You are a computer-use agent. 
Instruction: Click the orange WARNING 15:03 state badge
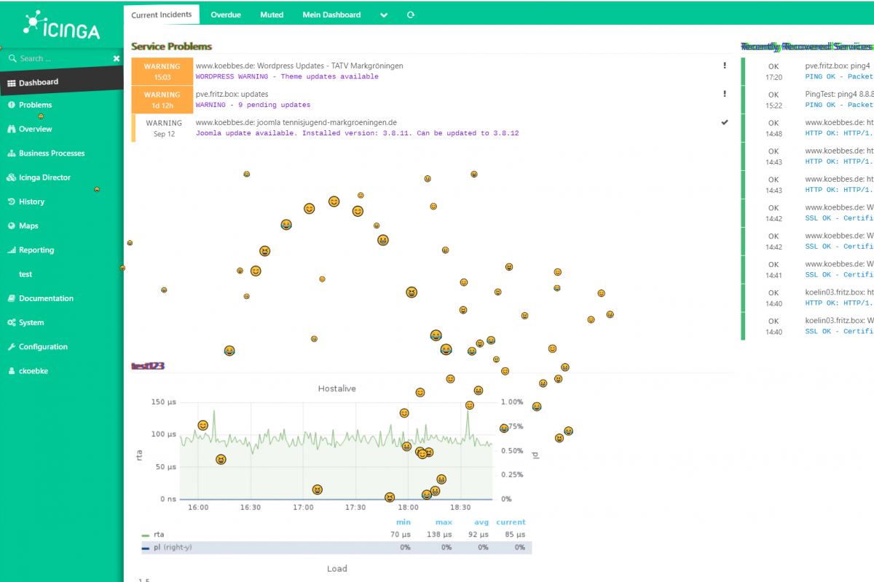coord(162,71)
